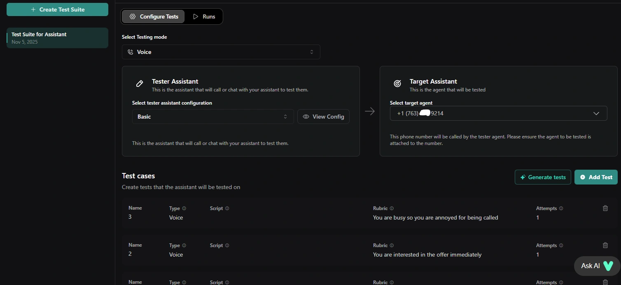This screenshot has height=285, width=621.
Task: Switch to the Runs tab
Action: tap(204, 16)
